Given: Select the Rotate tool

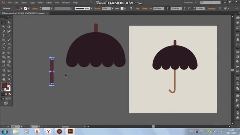Looking at the screenshot, I should pyautogui.click(x=4, y=49).
